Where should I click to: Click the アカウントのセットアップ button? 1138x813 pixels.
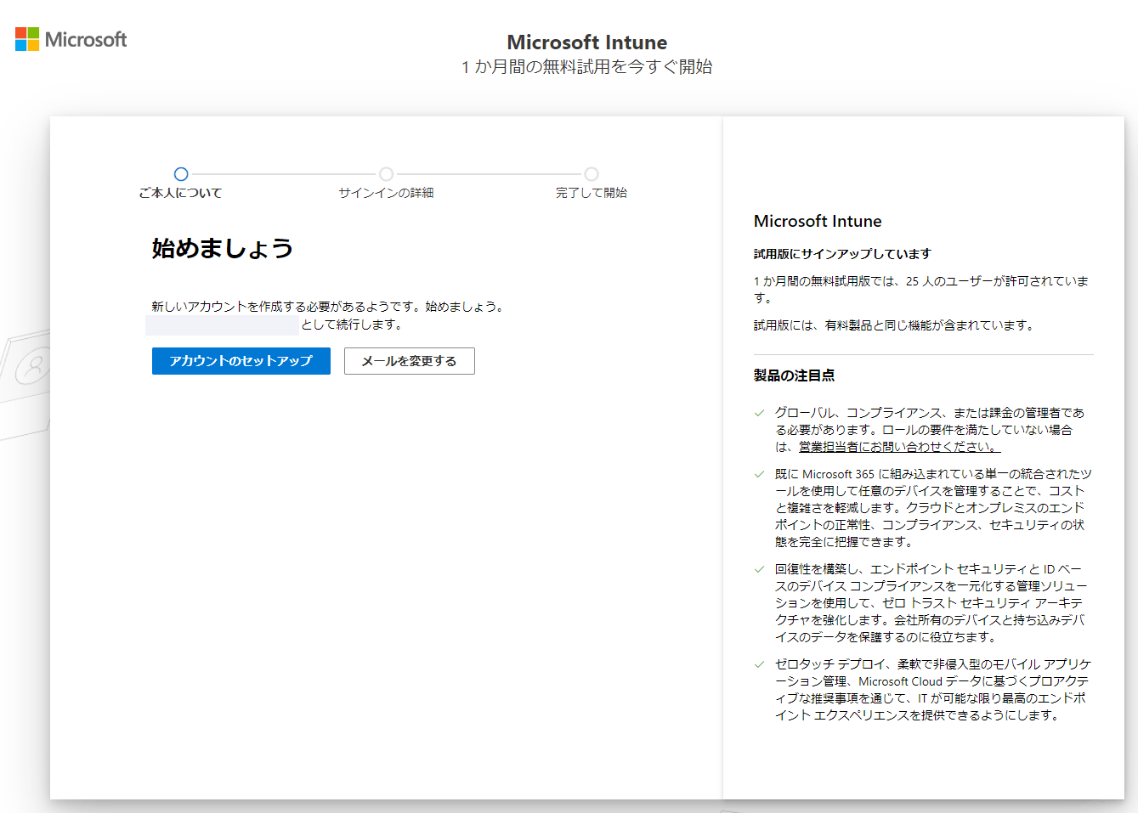(x=241, y=361)
